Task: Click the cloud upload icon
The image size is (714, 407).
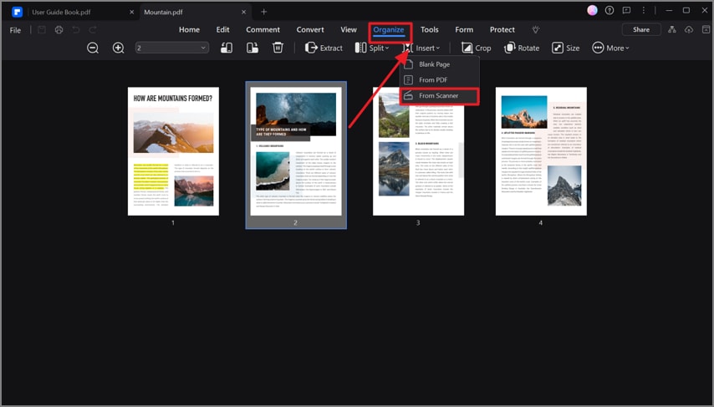Action: pos(689,29)
